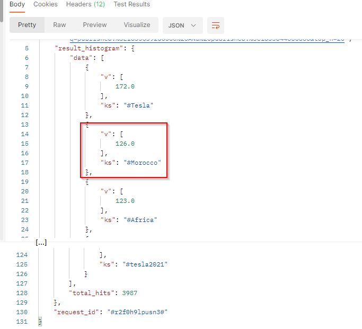Switch to the Body tab
Screen dimensions: 362x329
pos(17,4)
